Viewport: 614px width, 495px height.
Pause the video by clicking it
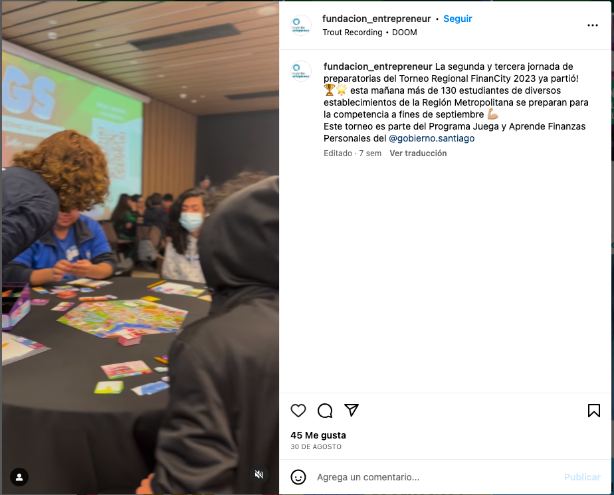click(140, 247)
